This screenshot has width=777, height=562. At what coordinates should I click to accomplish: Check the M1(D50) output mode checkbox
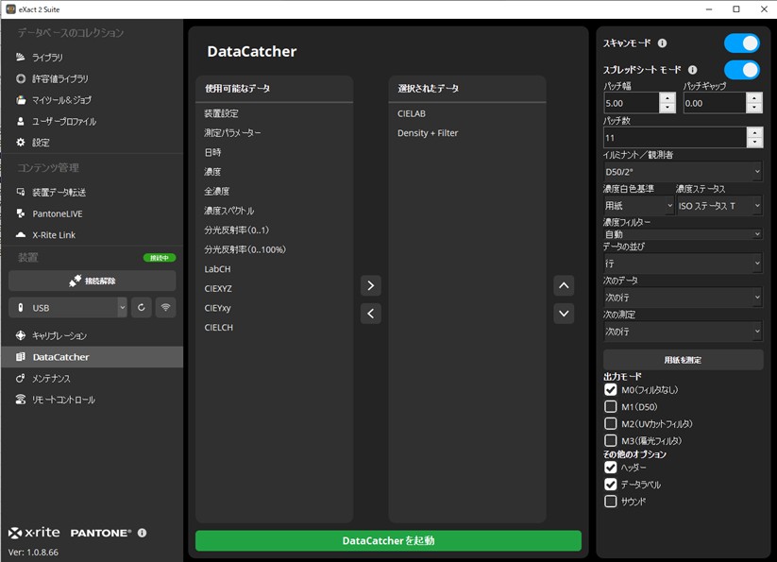(611, 407)
